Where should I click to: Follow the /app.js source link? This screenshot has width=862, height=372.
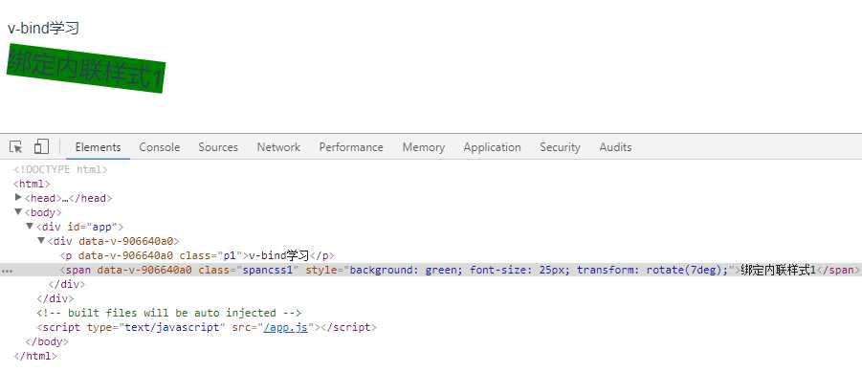pyautogui.click(x=285, y=327)
